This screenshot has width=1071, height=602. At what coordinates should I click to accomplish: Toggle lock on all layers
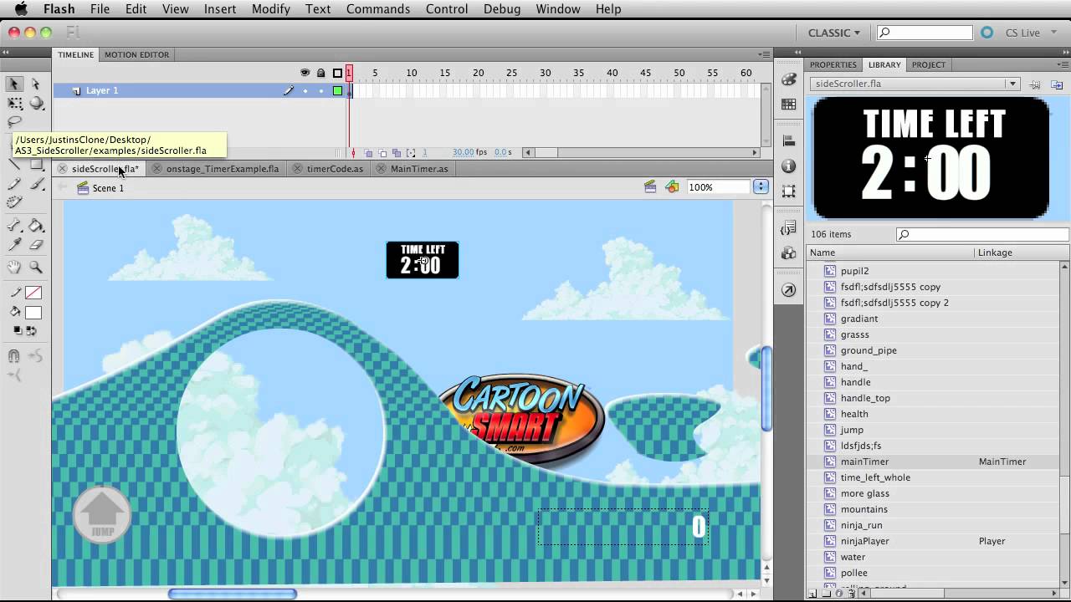[x=320, y=73]
